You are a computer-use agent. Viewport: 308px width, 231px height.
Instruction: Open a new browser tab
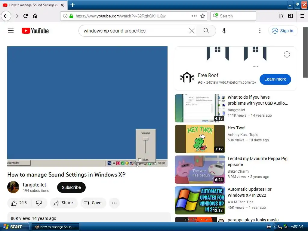click(72, 5)
